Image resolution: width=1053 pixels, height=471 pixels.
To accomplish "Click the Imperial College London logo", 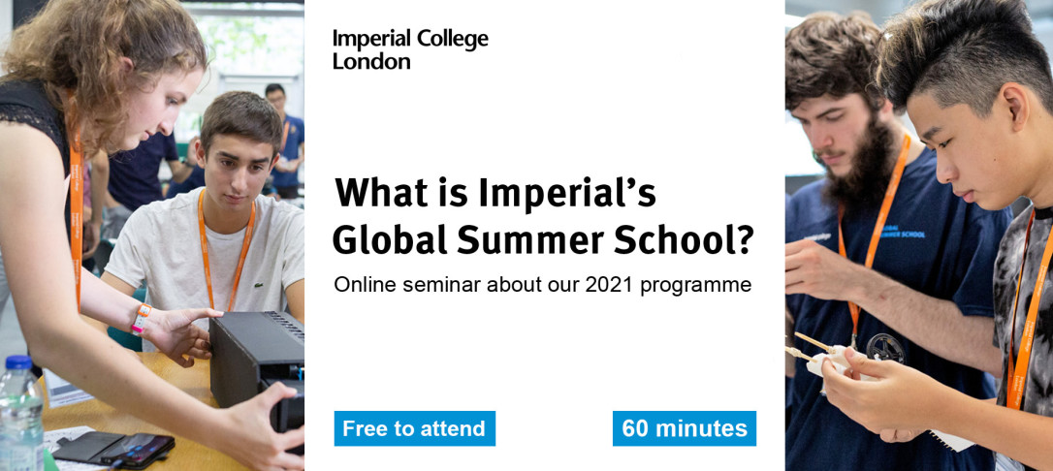I will tap(410, 49).
